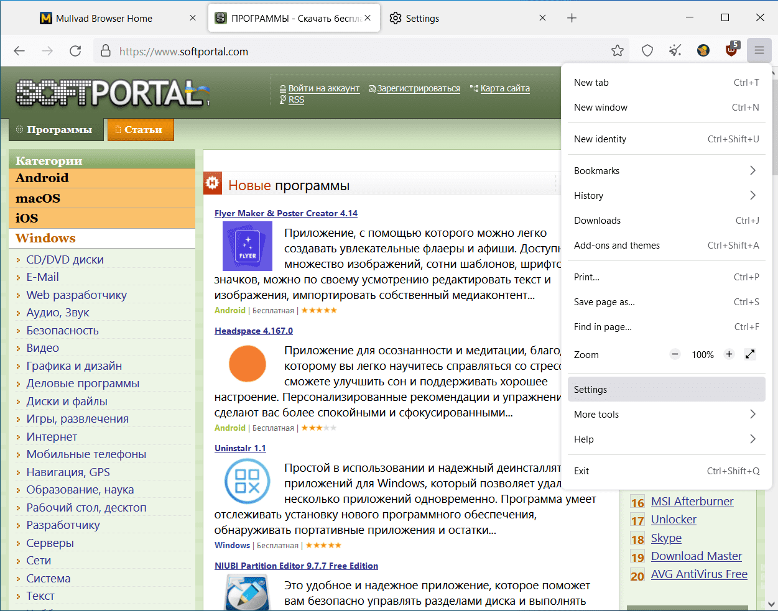778x611 pixels.
Task: Open Flyer Maker & Poster Creator 4.14 link
Action: coord(286,213)
